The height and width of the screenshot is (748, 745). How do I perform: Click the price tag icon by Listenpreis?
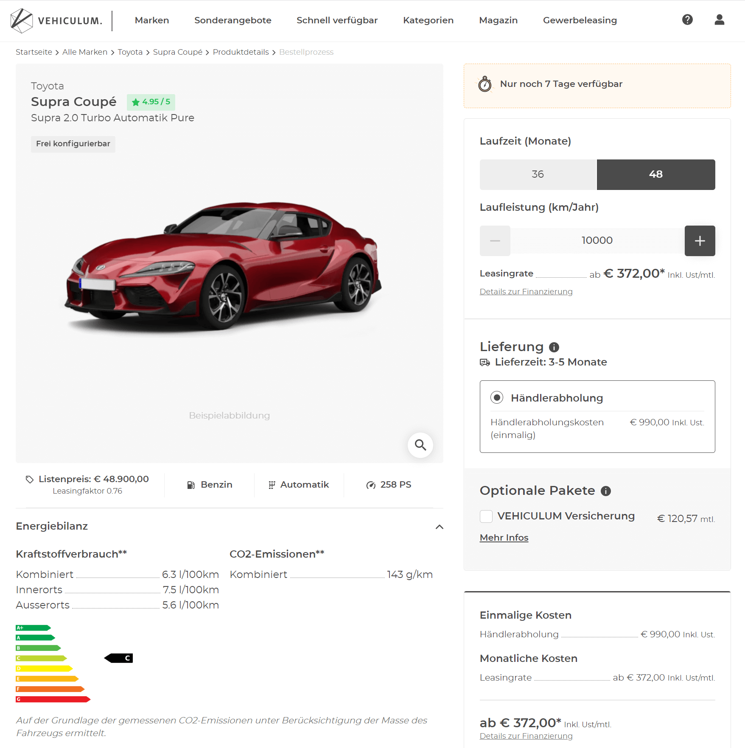tap(29, 479)
